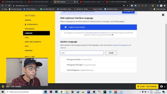This screenshot has width=167, height=94.
Task: Open Chrome from the taskbar
Action: [x=62, y=92]
